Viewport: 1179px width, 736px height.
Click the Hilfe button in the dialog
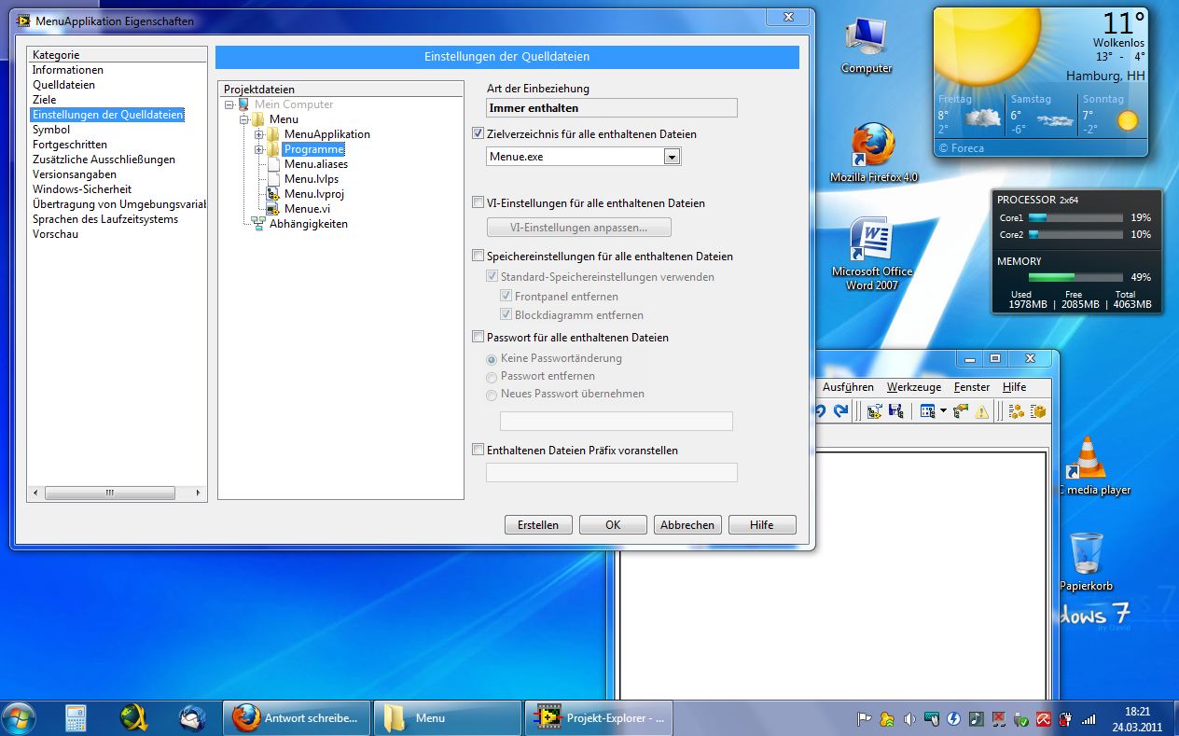[x=762, y=525]
